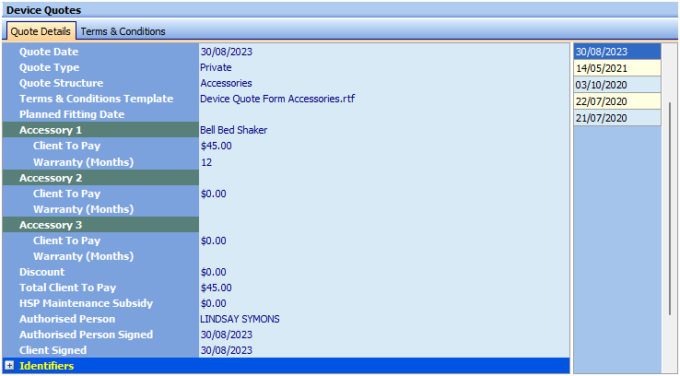Click the Client Signed date value

[x=227, y=350]
